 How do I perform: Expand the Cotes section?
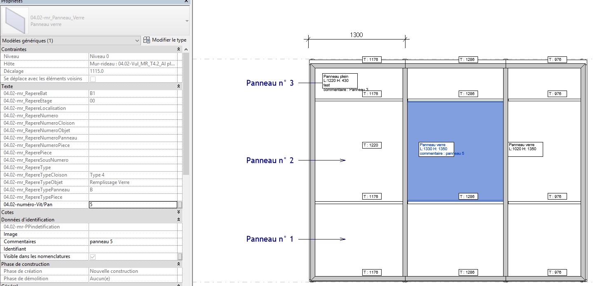pyautogui.click(x=178, y=212)
